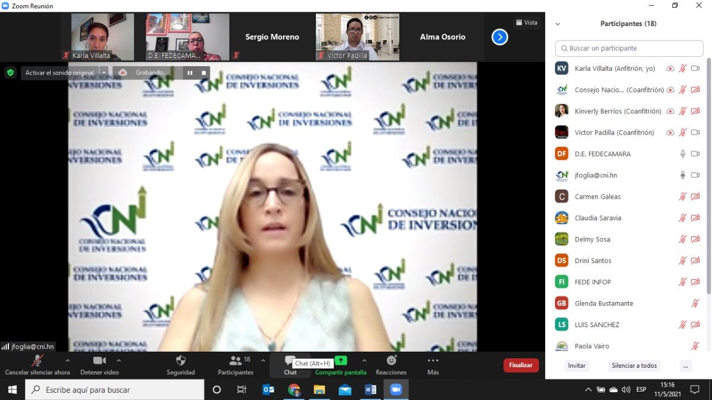Click Claudia Saravia camera-off icon
712x400 pixels.
tap(695, 218)
